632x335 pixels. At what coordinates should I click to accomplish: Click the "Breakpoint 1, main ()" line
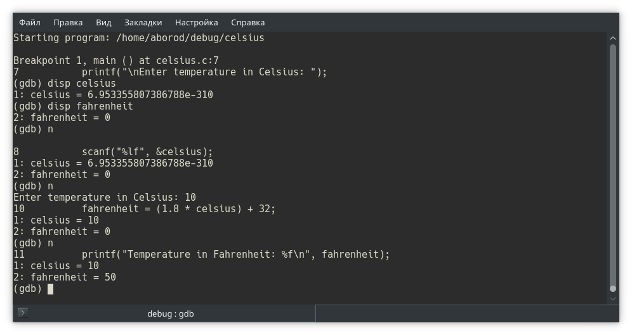tap(116, 61)
